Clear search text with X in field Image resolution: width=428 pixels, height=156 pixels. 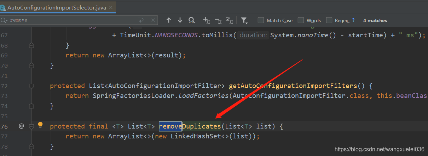(152, 20)
